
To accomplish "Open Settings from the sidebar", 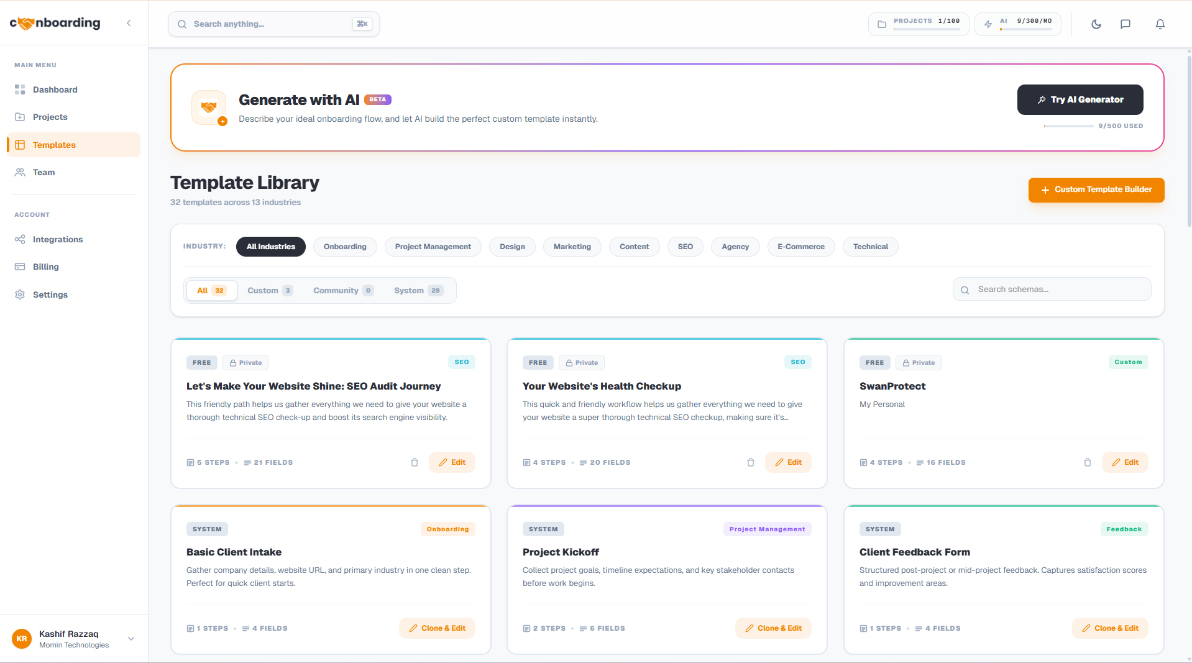I will pyautogui.click(x=50, y=295).
